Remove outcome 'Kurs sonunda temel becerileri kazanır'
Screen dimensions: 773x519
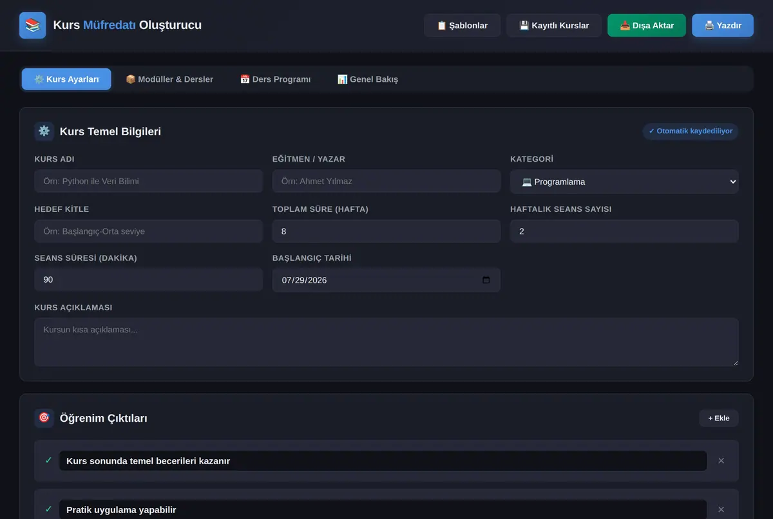coord(721,461)
